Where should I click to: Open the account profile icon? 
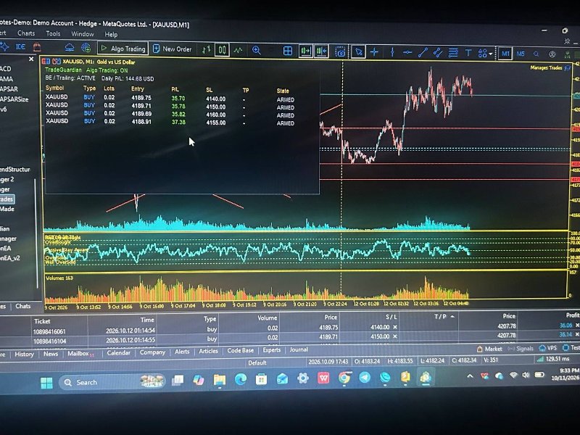click(552, 54)
